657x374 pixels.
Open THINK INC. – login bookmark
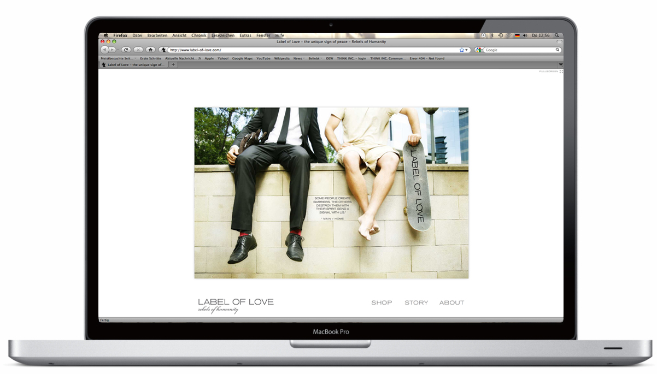click(x=351, y=58)
